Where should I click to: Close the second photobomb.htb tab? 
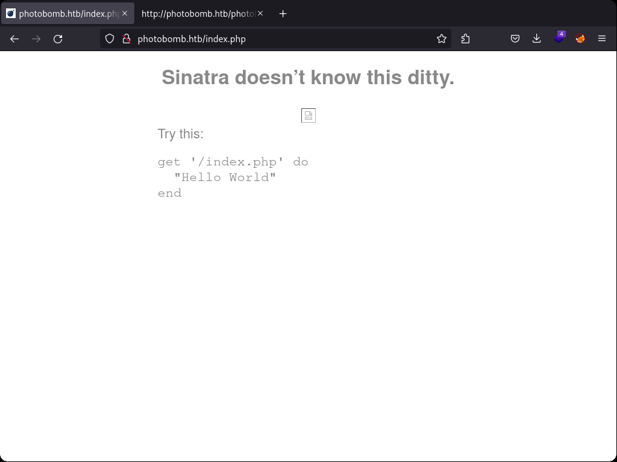260,13
